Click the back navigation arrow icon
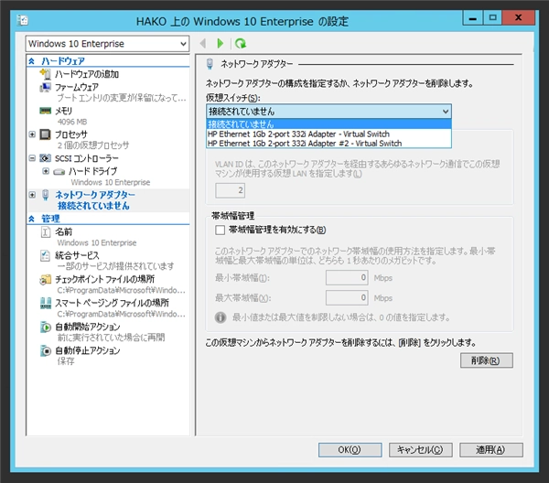This screenshot has width=549, height=483. point(203,43)
